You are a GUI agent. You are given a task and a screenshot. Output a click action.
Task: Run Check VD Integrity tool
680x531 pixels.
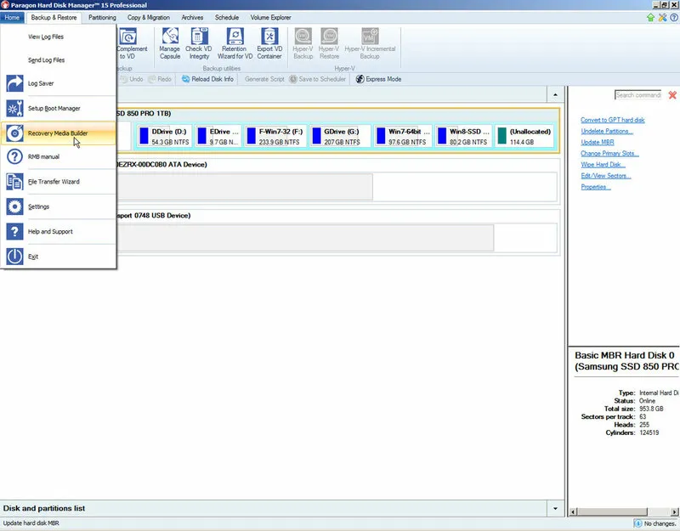[199, 44]
